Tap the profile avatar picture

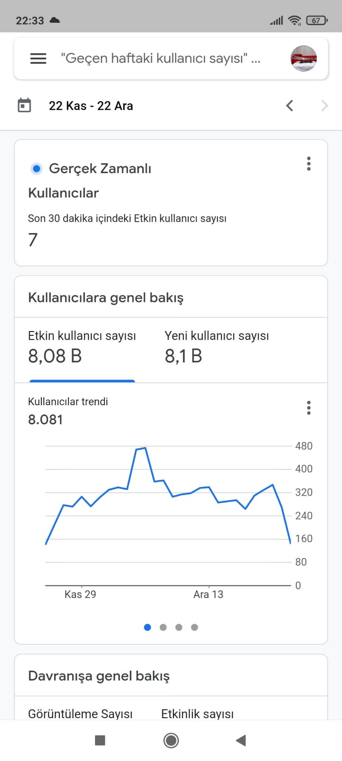(x=304, y=59)
